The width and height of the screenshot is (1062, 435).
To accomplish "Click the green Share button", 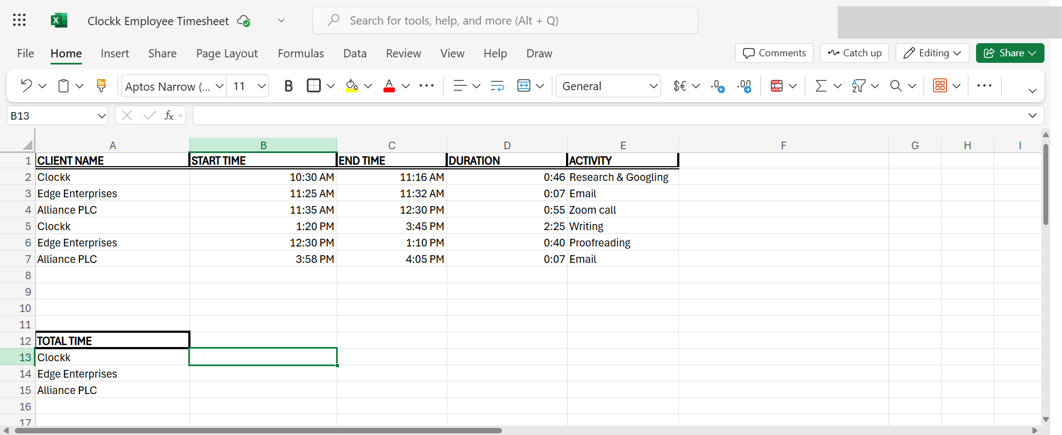I will [1010, 53].
